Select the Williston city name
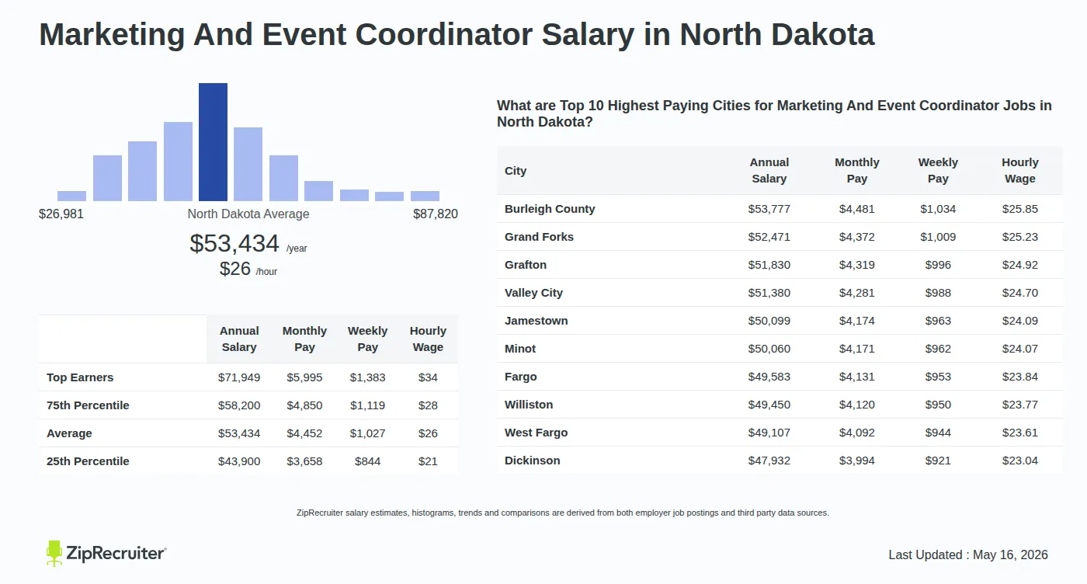This screenshot has height=584, width=1087. (529, 405)
